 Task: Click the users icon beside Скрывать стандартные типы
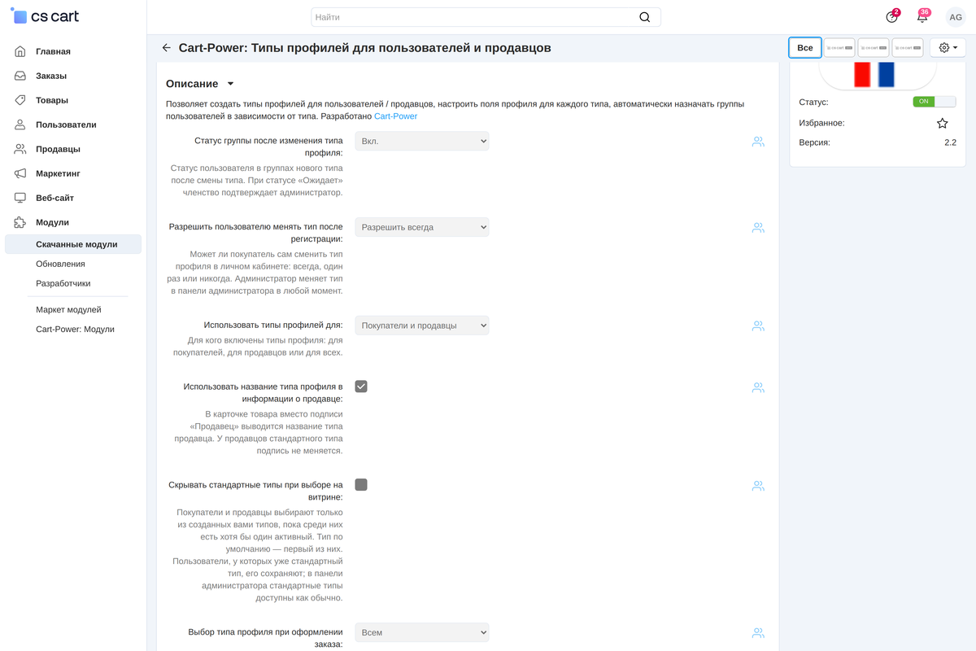758,486
